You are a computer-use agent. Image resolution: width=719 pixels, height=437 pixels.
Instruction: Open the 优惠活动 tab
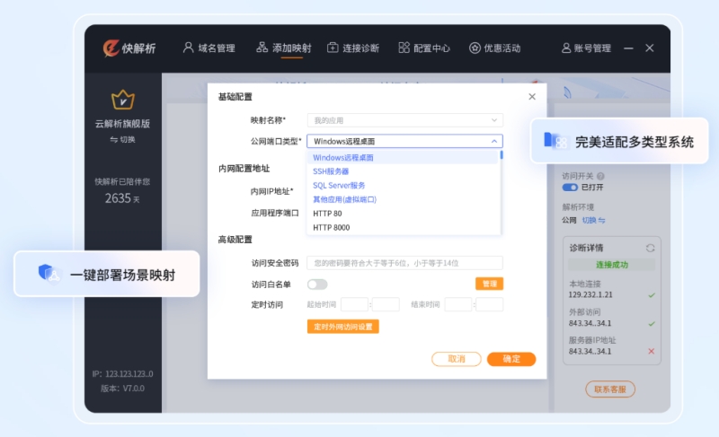coord(495,48)
